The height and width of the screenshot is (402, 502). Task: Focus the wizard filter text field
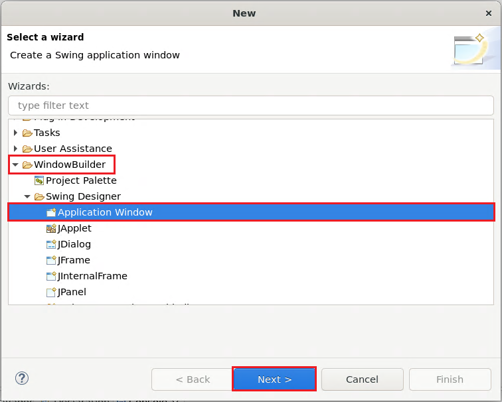(251, 105)
